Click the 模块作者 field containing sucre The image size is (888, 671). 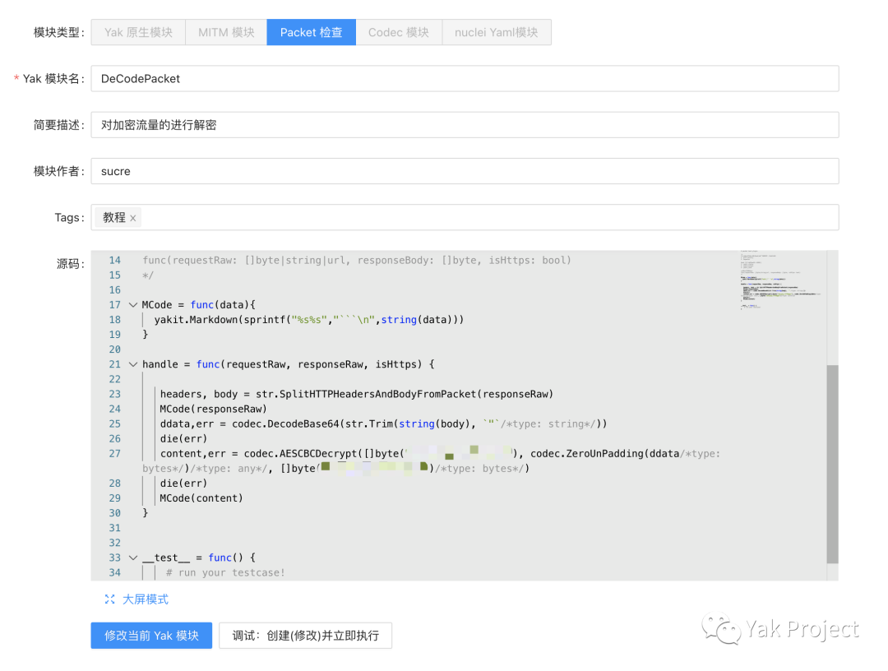tap(465, 171)
